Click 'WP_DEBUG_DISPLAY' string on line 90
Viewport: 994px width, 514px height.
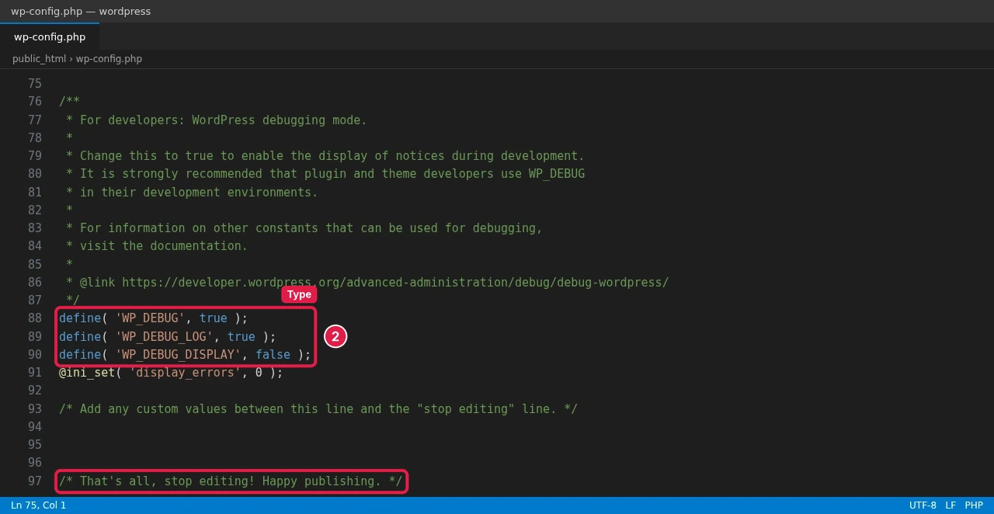point(178,355)
